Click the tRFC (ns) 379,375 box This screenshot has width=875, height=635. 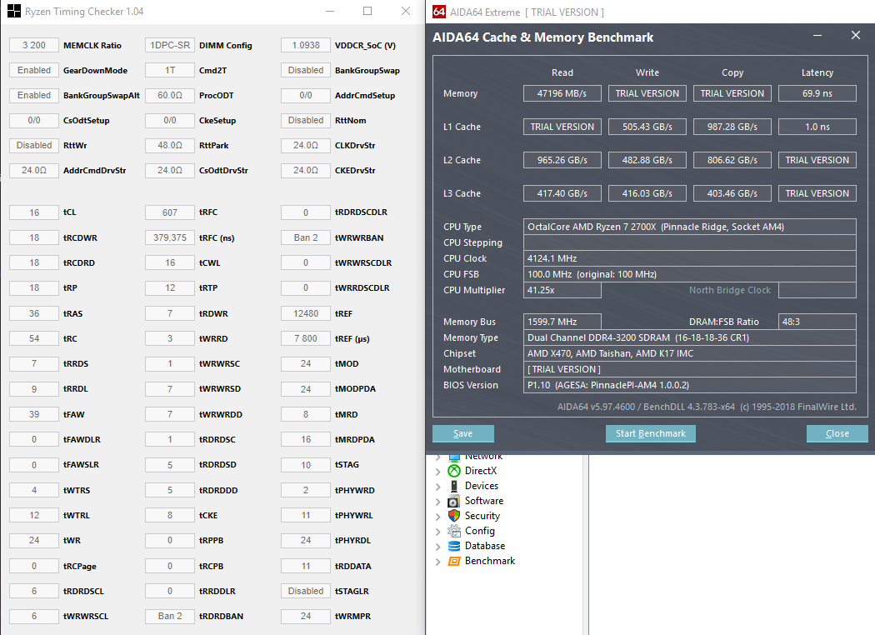pos(170,237)
